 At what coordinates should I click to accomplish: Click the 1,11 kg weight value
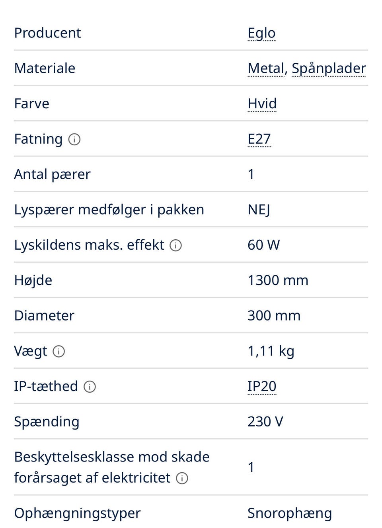(271, 351)
